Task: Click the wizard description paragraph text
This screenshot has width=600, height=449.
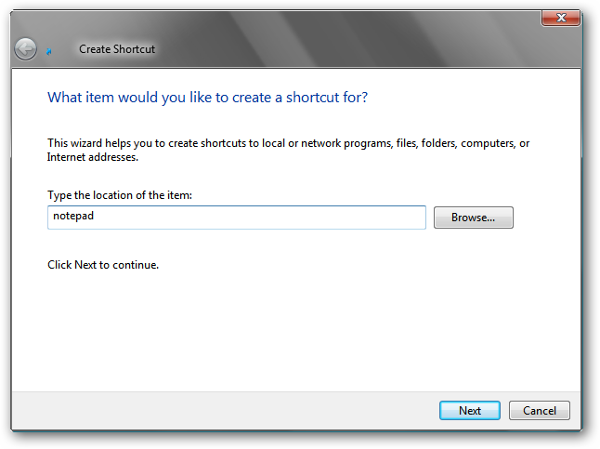Action: (x=288, y=151)
